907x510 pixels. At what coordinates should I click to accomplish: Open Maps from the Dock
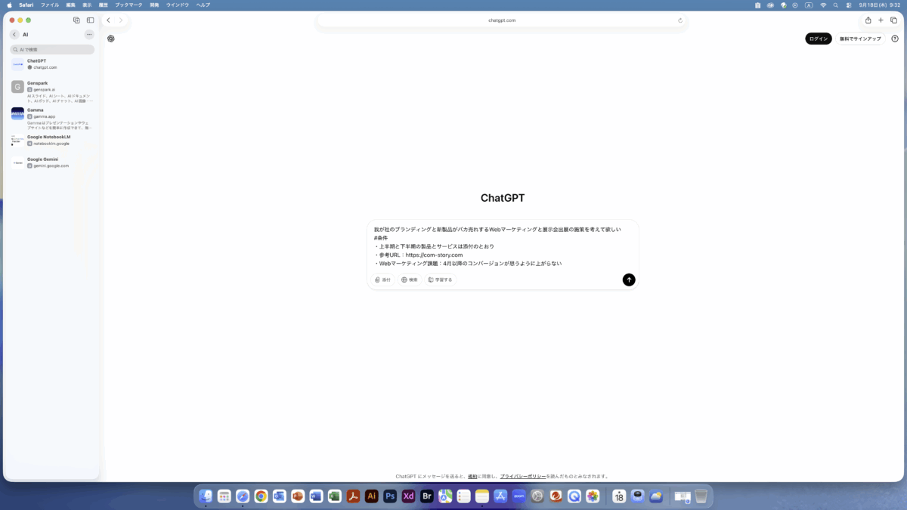coord(445,496)
